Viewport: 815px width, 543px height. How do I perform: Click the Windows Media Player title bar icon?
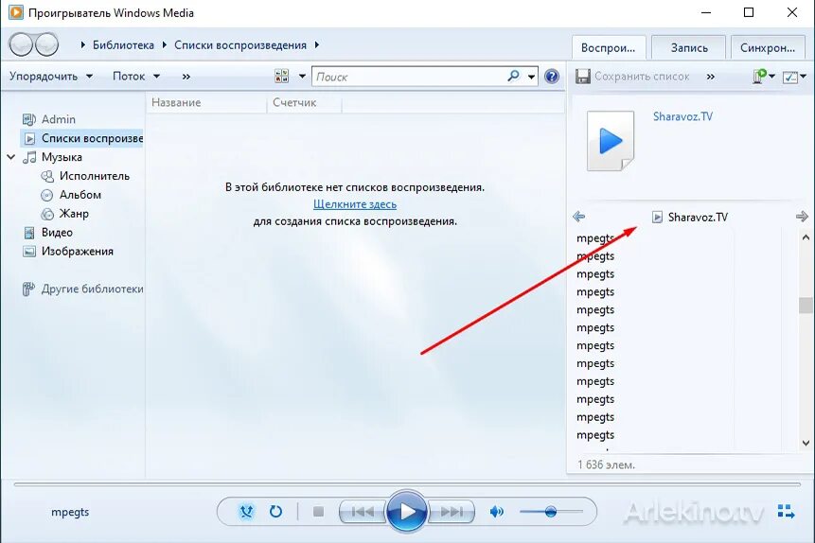click(15, 12)
